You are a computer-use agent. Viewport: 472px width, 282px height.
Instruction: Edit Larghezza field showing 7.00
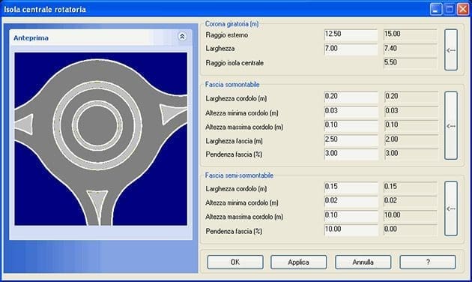click(x=351, y=49)
